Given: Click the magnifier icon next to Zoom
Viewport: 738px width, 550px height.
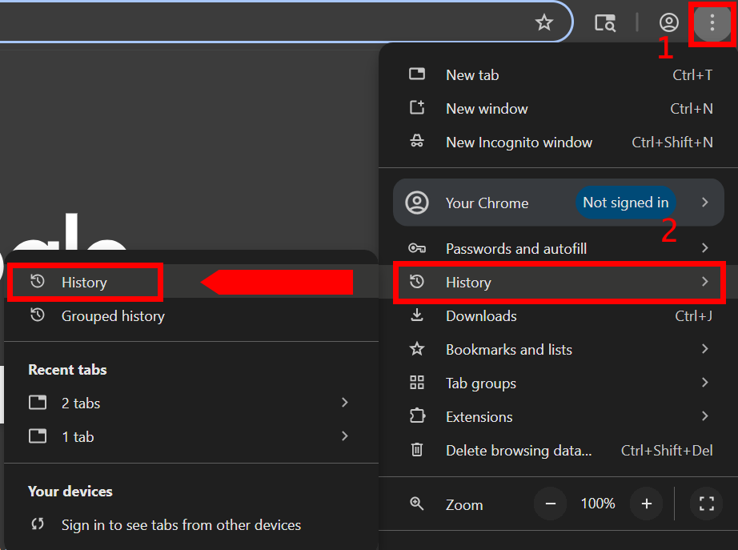Looking at the screenshot, I should click(417, 504).
